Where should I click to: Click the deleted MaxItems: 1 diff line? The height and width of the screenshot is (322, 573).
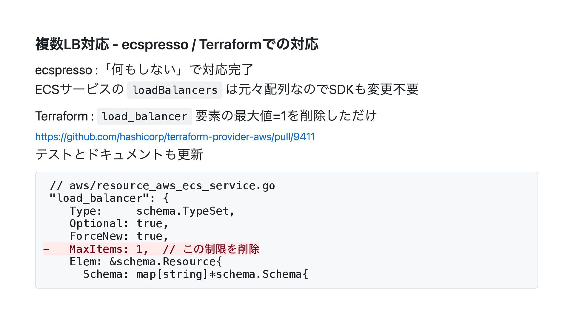[151, 249]
